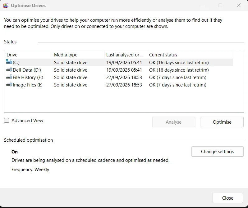This screenshot has height=208, width=248.
Task: Click the Scheduled optimisation section heading
Action: pos(29,140)
